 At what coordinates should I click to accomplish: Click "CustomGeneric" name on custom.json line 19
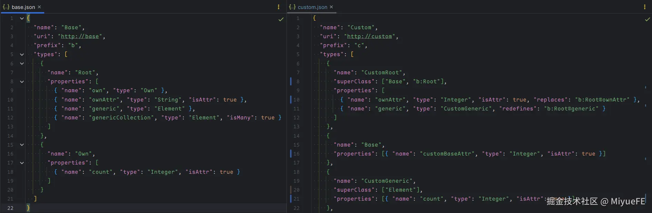[x=387, y=181]
